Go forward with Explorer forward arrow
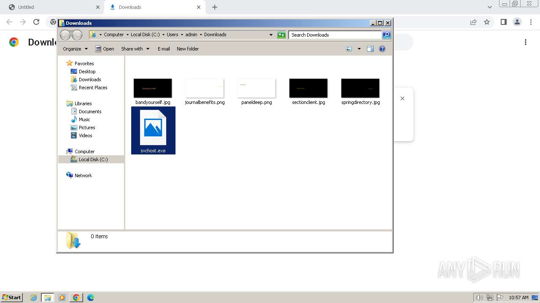 coord(77,35)
